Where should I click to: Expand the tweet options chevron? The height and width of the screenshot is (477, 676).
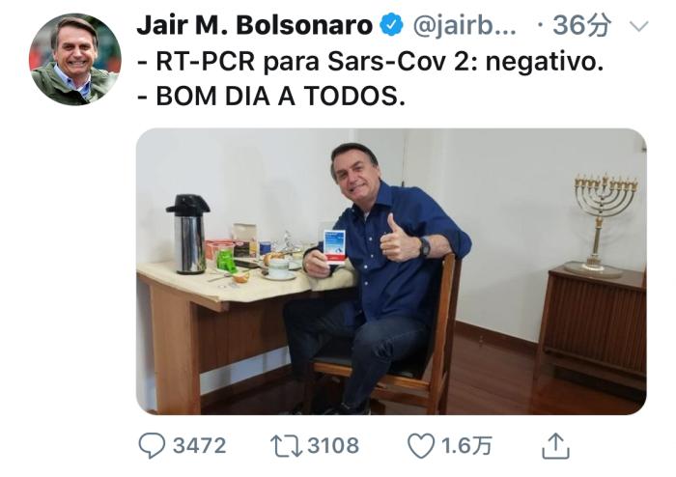click(x=639, y=27)
